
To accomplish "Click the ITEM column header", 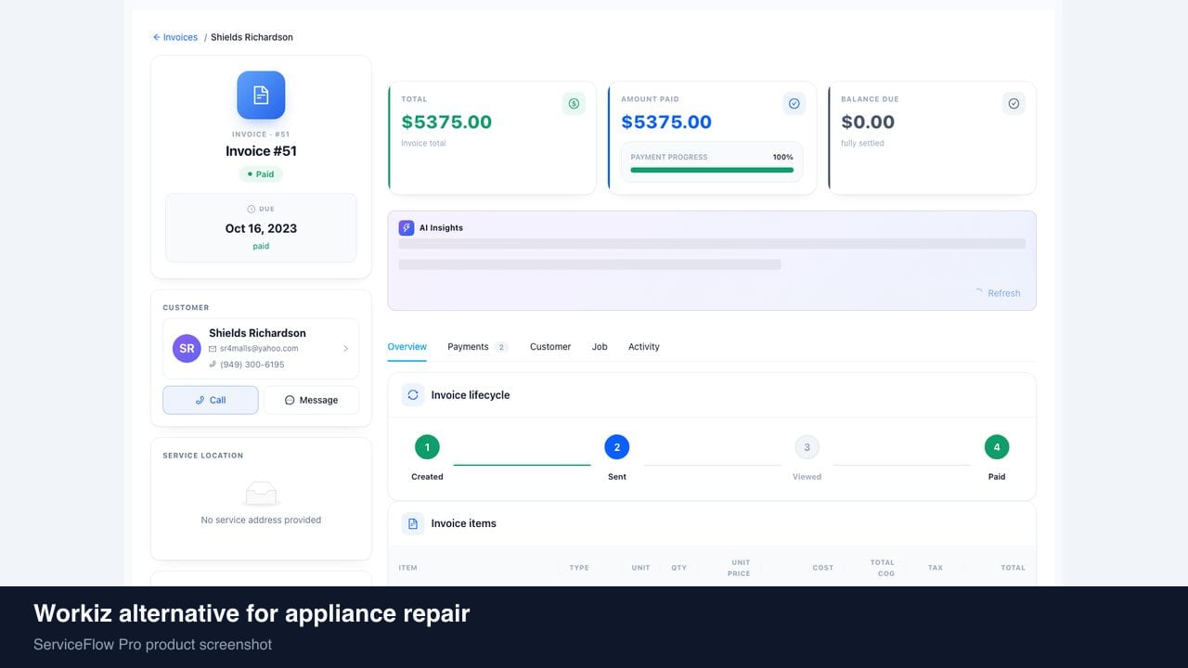I will point(407,568).
